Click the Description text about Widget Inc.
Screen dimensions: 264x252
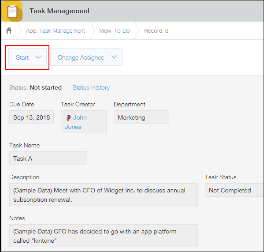(x=104, y=195)
